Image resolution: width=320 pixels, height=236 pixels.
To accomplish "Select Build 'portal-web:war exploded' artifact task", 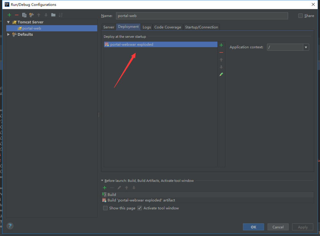I will 208,200.
